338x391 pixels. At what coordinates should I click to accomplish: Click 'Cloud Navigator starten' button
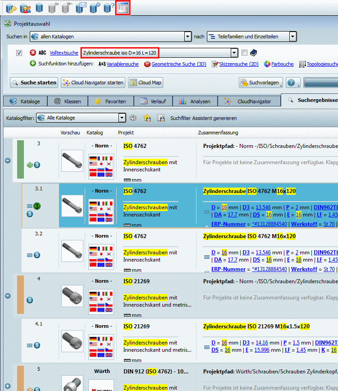click(x=93, y=82)
